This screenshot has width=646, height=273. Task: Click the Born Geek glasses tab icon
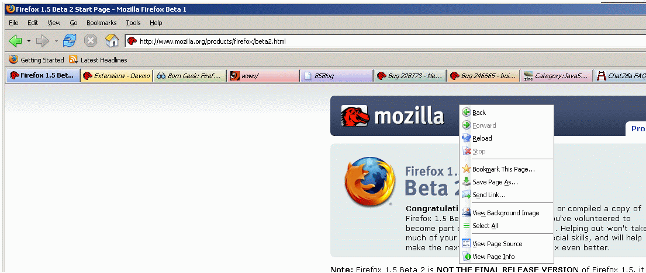pyautogui.click(x=161, y=76)
